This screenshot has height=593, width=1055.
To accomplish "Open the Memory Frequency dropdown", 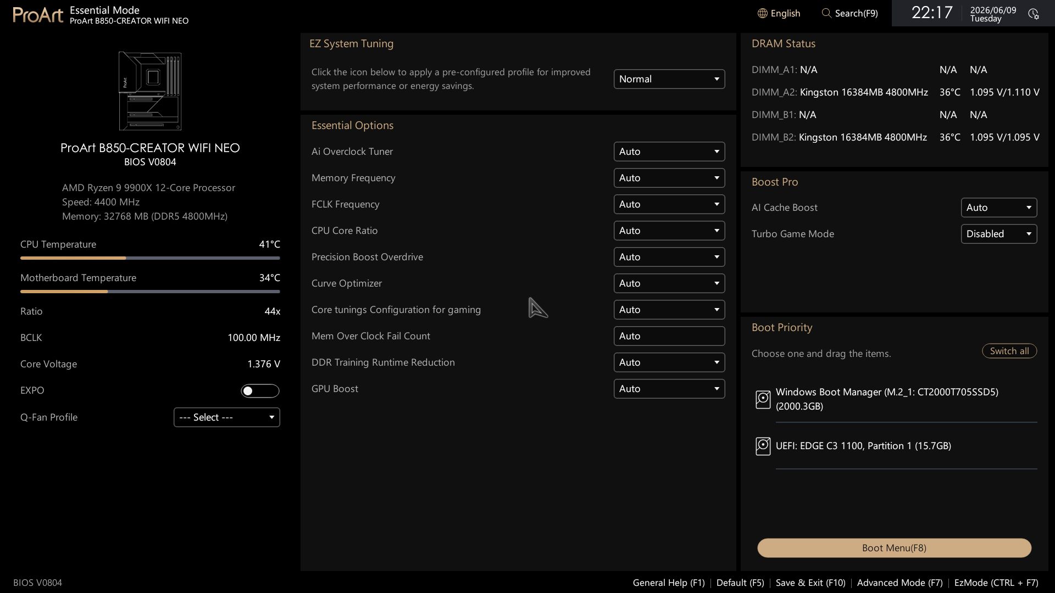I will click(x=669, y=178).
